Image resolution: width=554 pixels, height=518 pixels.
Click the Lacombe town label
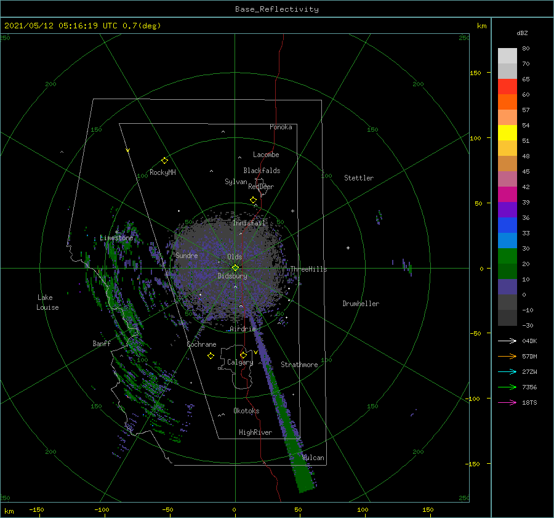pyautogui.click(x=266, y=155)
